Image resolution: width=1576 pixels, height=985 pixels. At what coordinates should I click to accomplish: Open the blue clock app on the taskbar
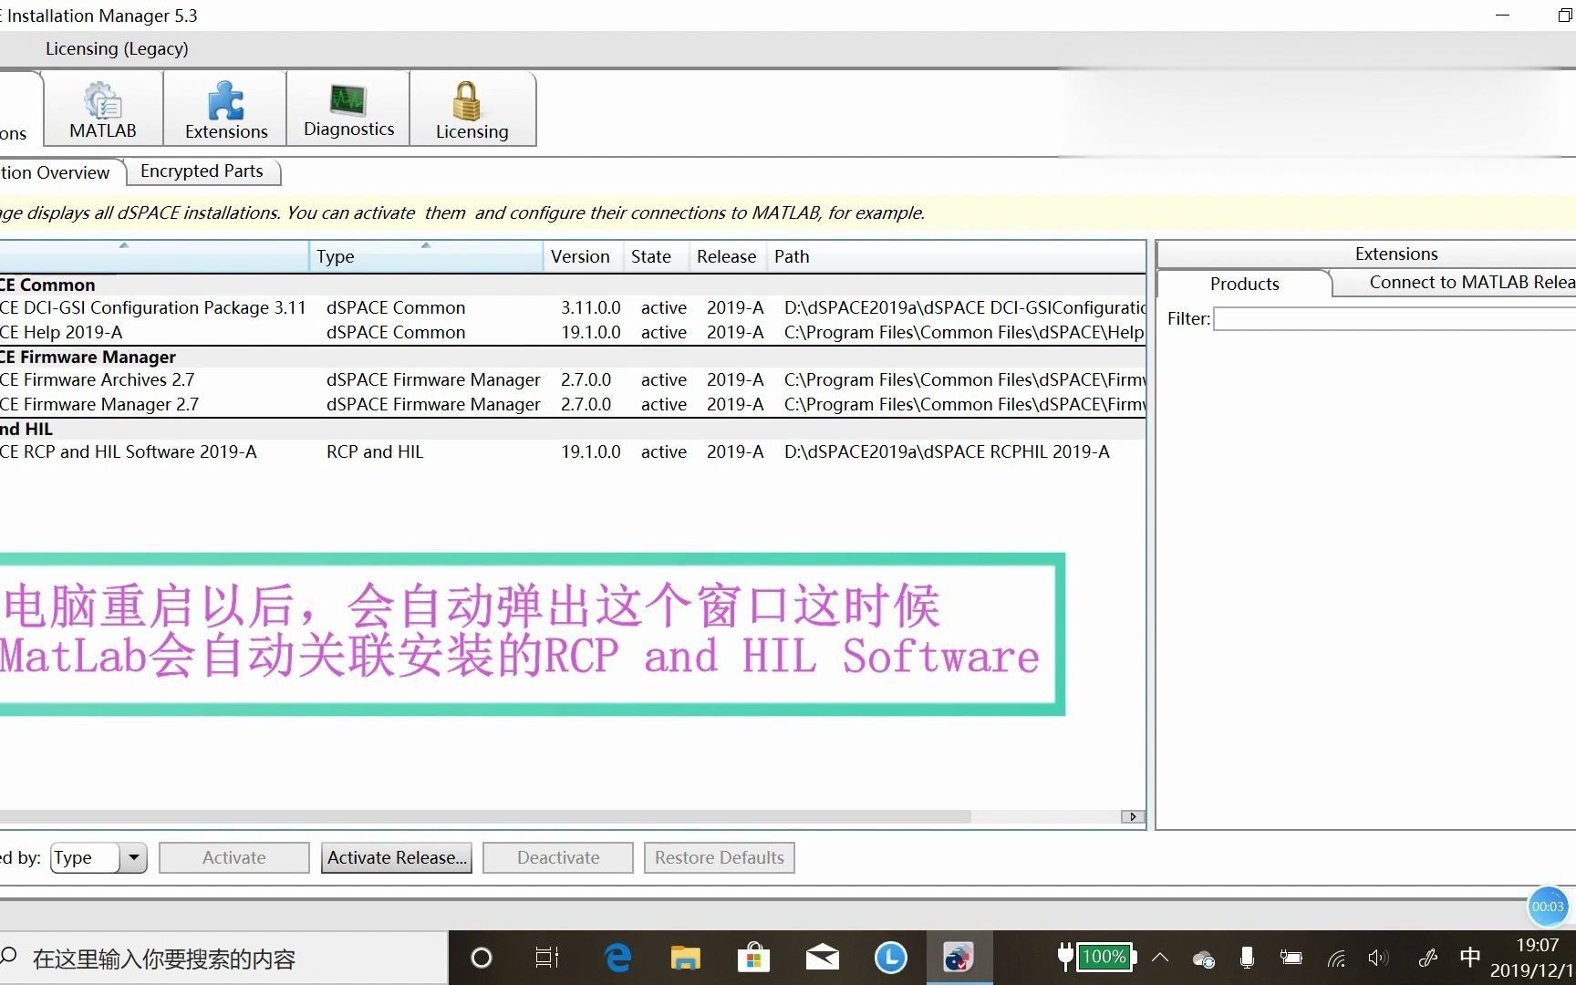tap(890, 958)
